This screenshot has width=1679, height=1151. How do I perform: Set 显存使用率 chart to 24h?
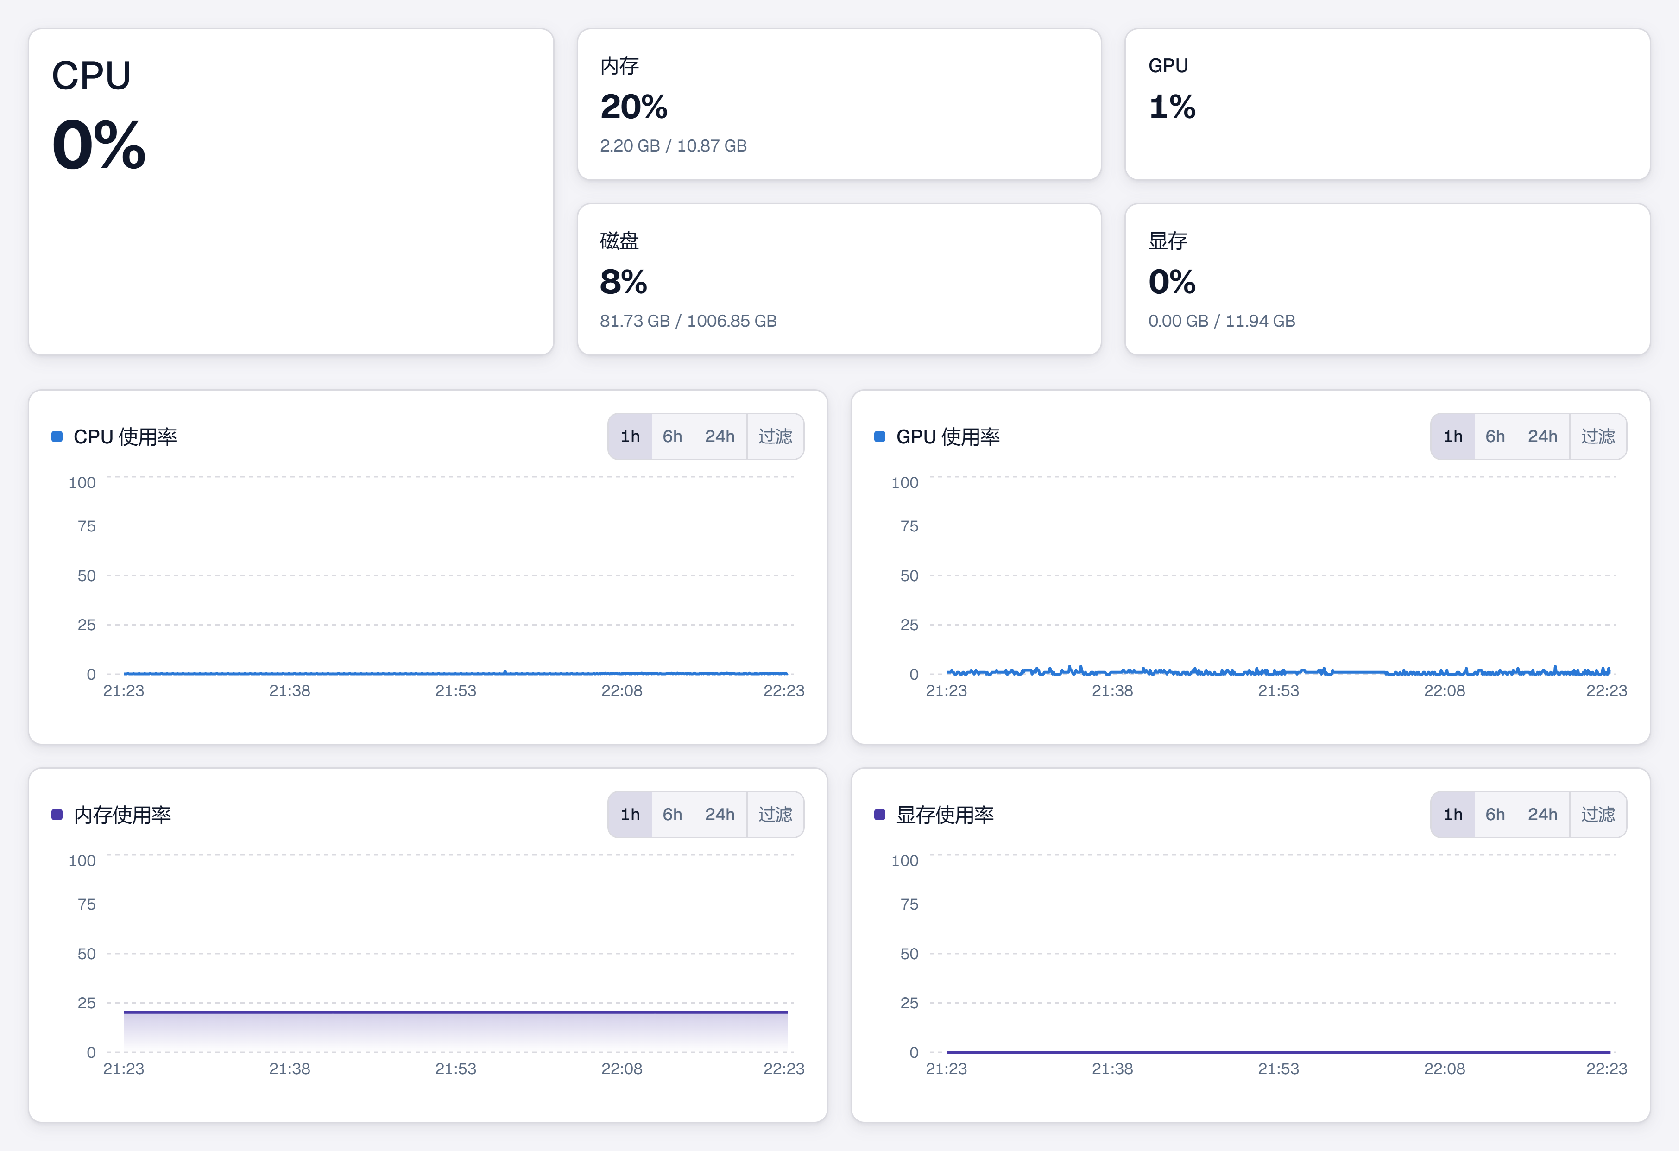click(x=1542, y=814)
